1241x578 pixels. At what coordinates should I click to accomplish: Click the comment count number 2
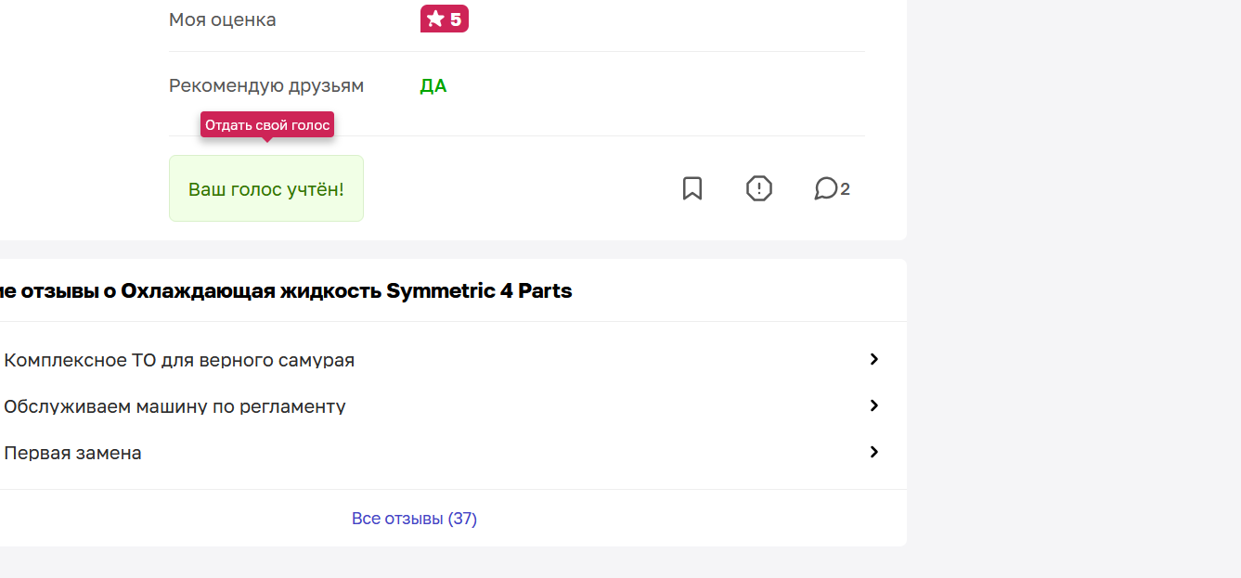pos(846,189)
